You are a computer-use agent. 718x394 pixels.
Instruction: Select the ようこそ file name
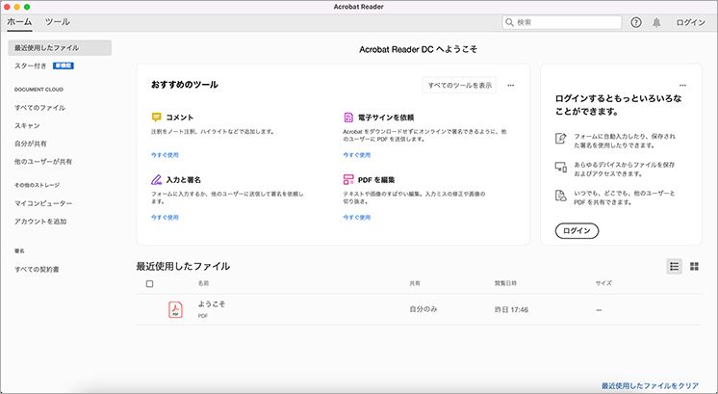(212, 304)
